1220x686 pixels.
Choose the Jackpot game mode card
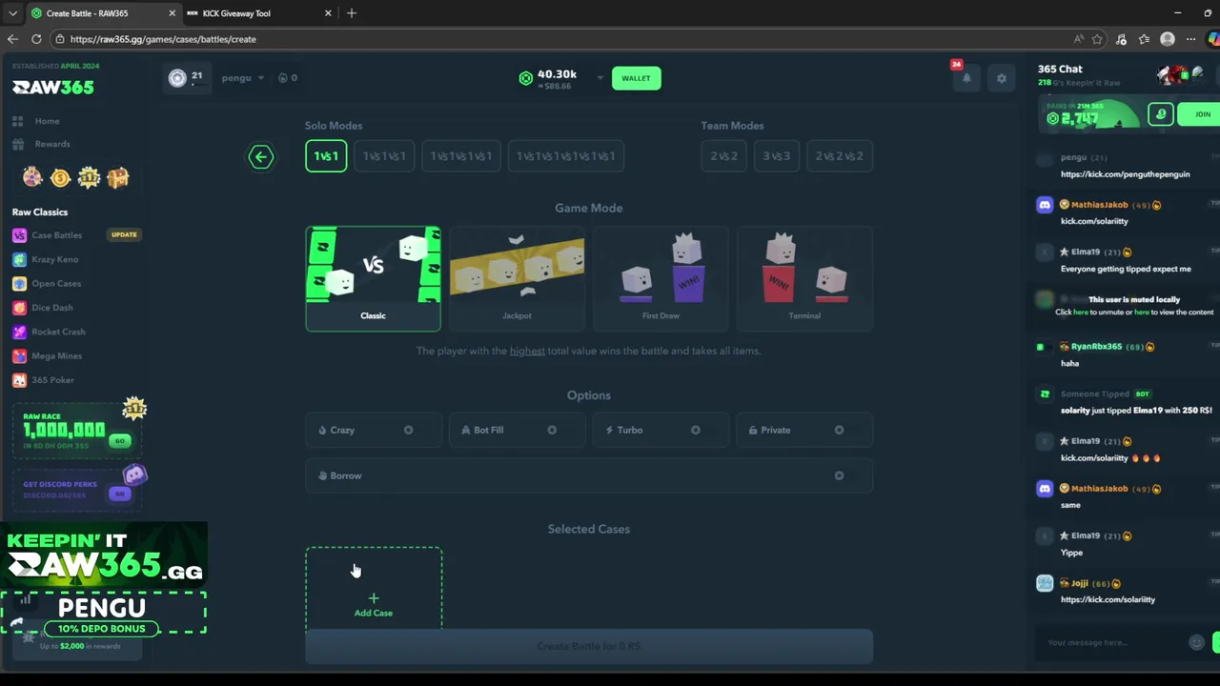click(517, 278)
